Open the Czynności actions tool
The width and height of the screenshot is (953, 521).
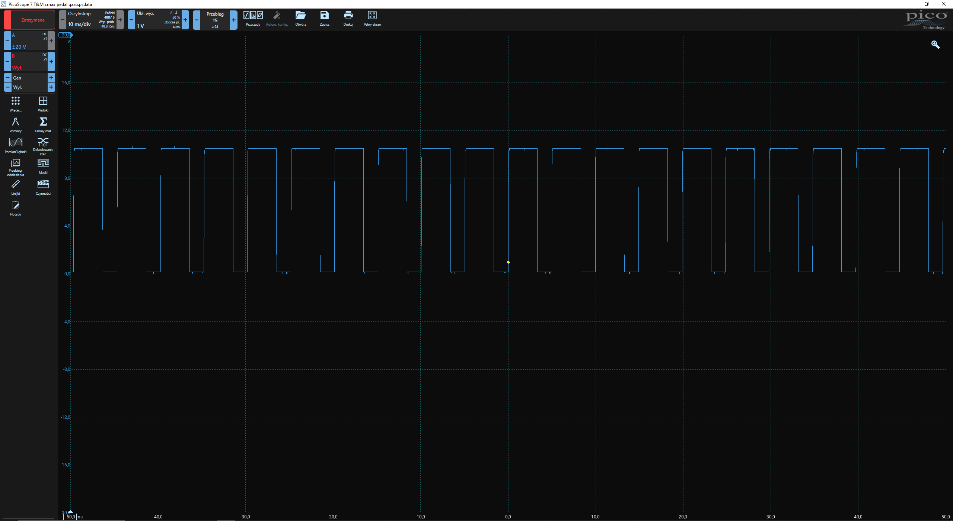(x=43, y=187)
